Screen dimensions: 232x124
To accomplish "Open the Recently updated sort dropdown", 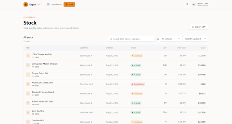I will 195,39.
